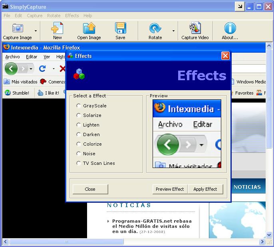This screenshot has height=247, width=274.
Task: Open the Capture Image dropdown arrow
Action: tap(36, 31)
